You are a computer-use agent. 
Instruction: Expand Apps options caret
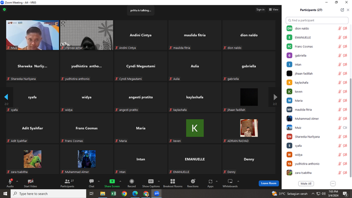217,182
